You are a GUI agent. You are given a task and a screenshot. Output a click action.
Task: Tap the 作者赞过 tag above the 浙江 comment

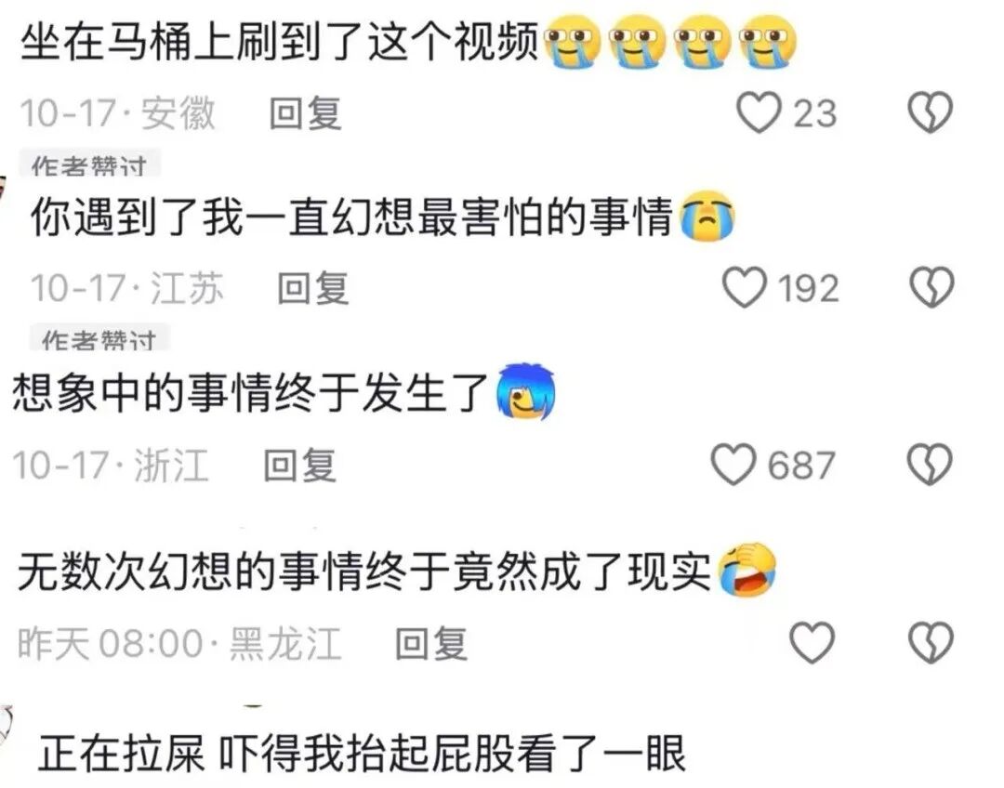click(x=99, y=338)
